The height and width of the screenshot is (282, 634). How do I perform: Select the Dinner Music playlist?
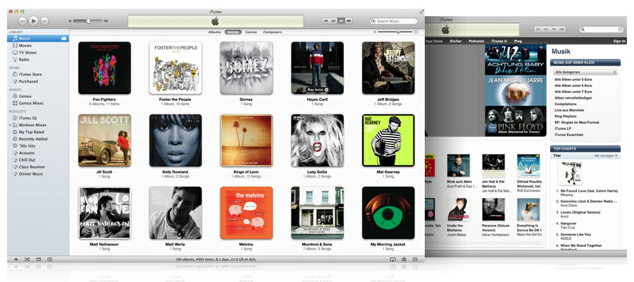pyautogui.click(x=38, y=174)
